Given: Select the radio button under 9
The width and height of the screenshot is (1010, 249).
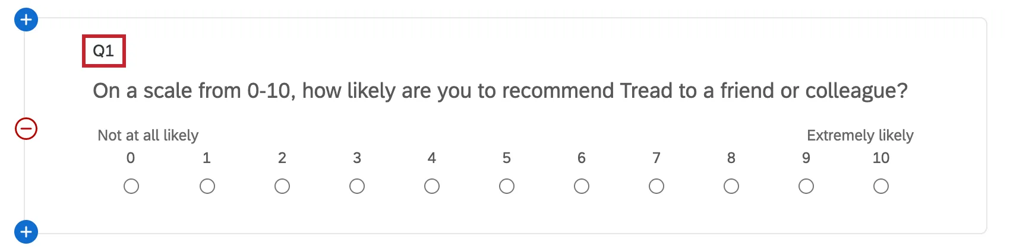Looking at the screenshot, I should point(806,186).
